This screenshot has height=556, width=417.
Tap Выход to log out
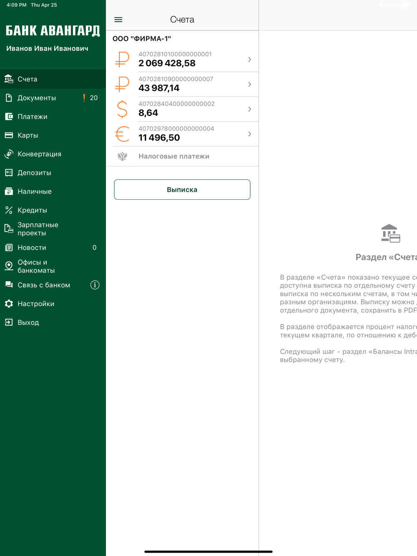coord(53,322)
